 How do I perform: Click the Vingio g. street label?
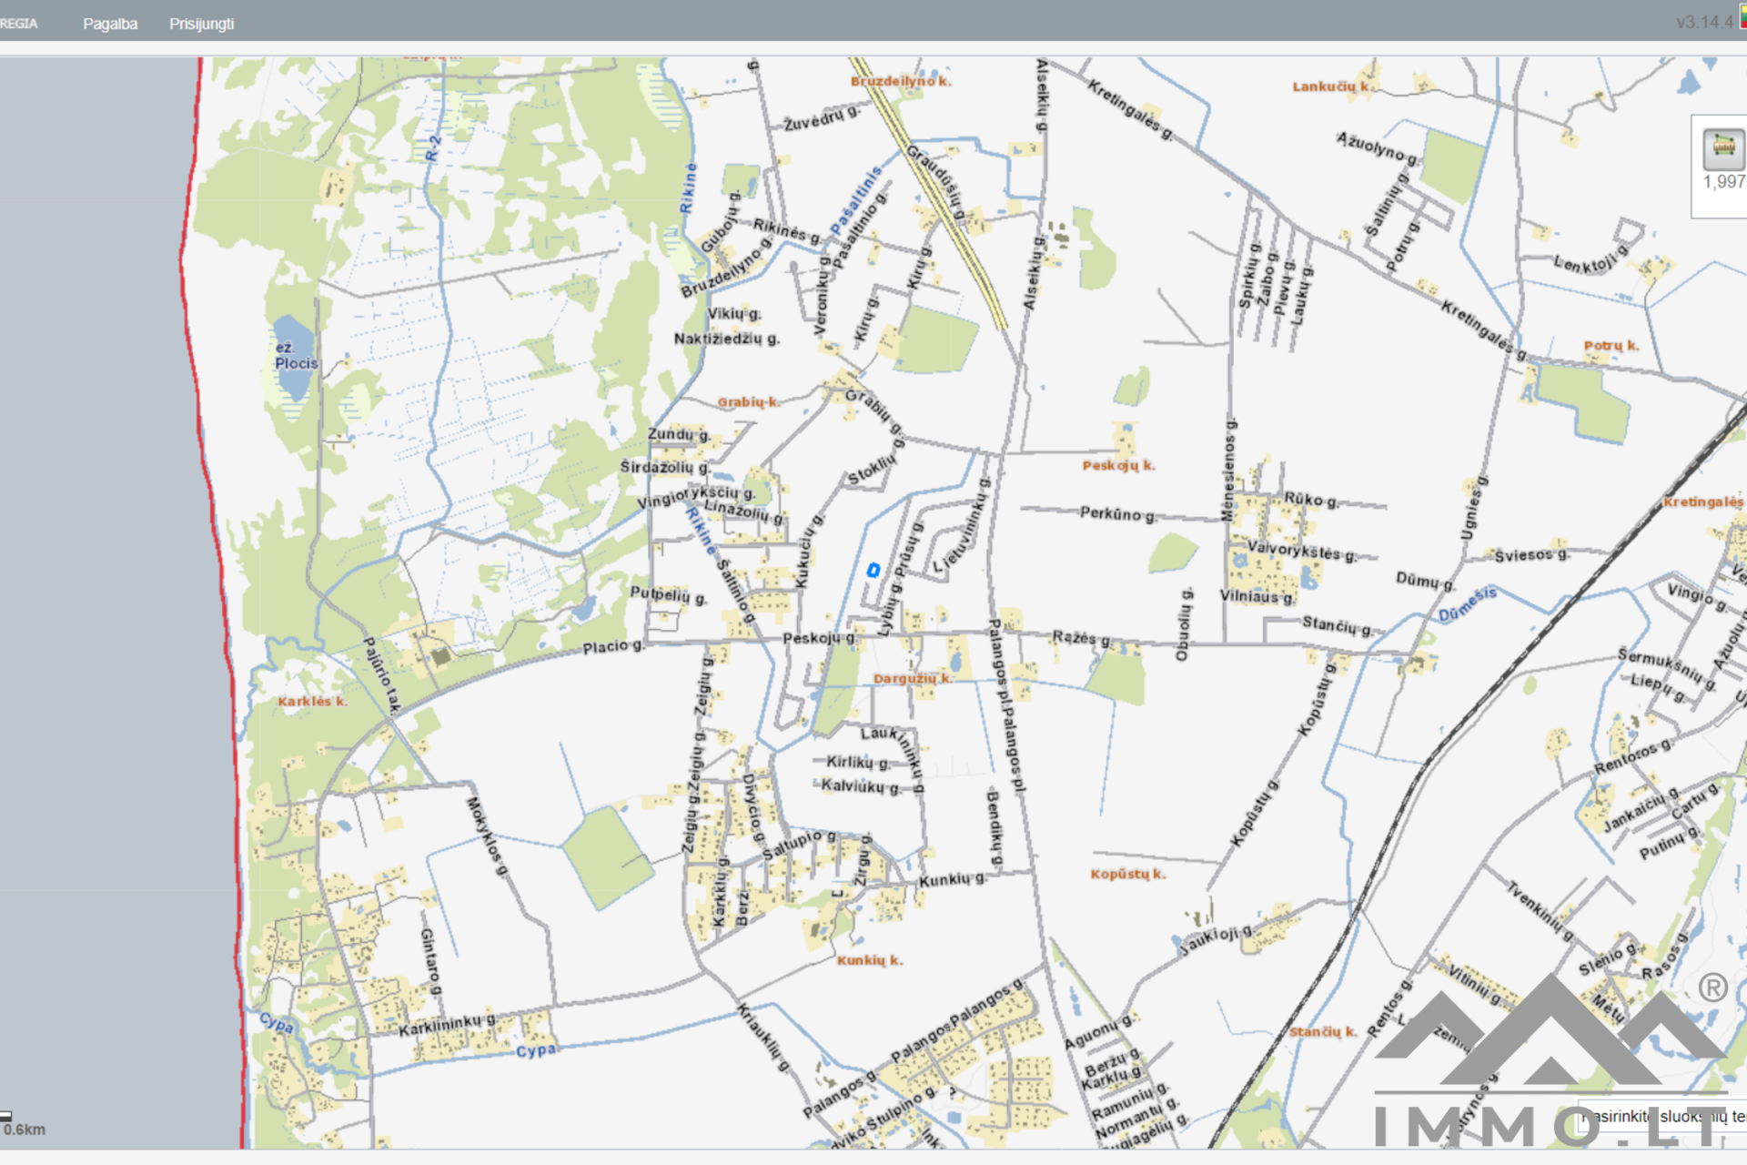pos(1697,597)
